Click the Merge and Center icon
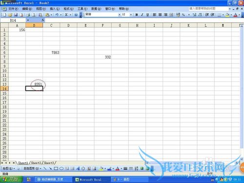Image resolution: width=244 pixels, height=183 pixels. [171, 15]
